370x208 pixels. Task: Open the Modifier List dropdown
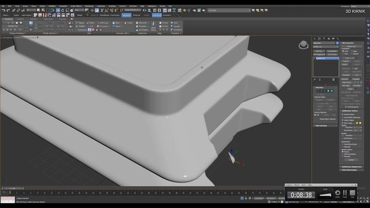pos(326,47)
